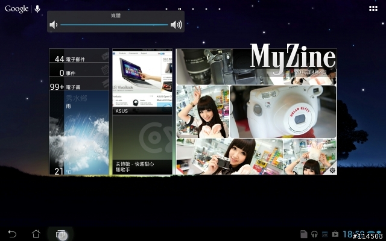This screenshot has height=241, width=386.
Task: Tap the Home navigation button
Action: pyautogui.click(x=36, y=234)
